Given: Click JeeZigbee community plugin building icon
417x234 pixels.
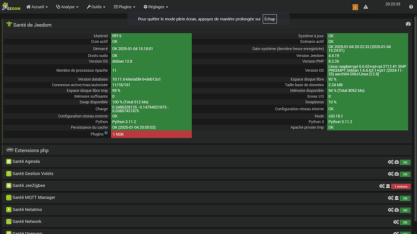Looking at the screenshot, I should pyautogui.click(x=388, y=186).
